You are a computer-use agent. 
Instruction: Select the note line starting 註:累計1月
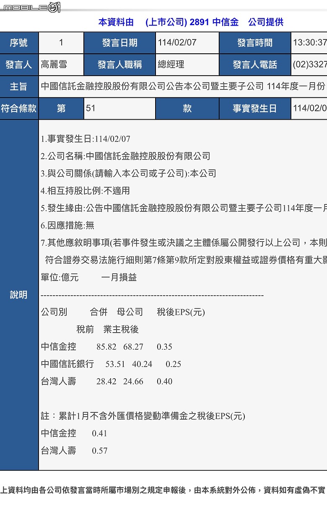[x=143, y=416]
